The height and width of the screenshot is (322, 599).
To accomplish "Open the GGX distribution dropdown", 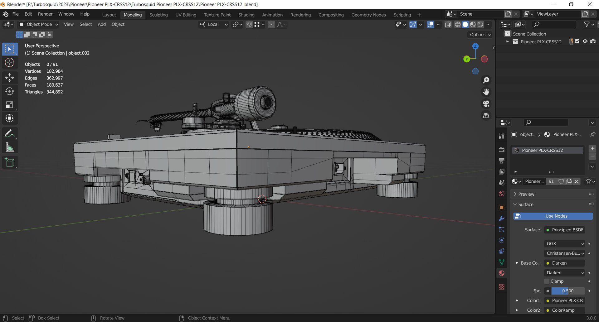I will 565,243.
